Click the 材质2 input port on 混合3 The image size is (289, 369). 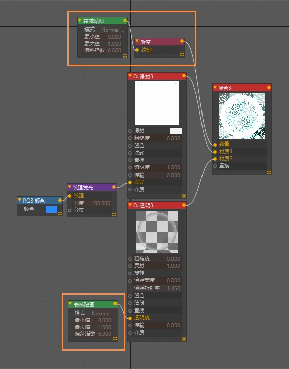(215, 159)
